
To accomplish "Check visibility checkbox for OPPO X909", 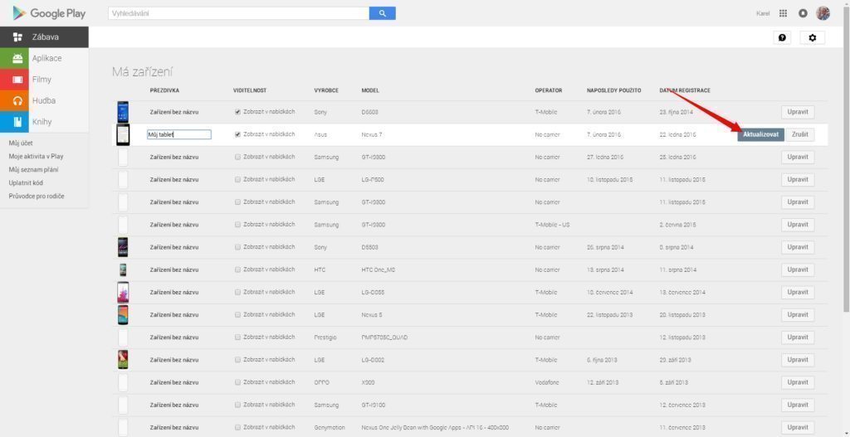I will pyautogui.click(x=237, y=381).
